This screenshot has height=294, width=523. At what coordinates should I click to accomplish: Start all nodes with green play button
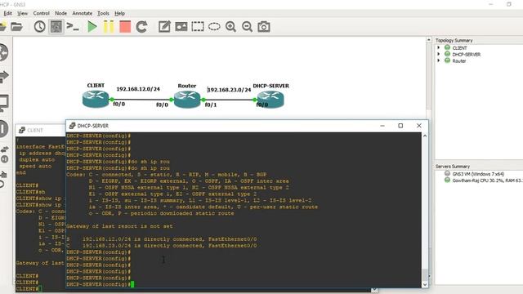click(x=92, y=27)
